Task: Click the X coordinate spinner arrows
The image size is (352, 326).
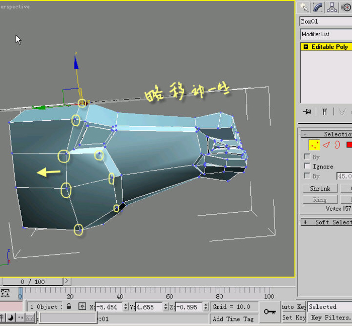Action: pos(126,307)
